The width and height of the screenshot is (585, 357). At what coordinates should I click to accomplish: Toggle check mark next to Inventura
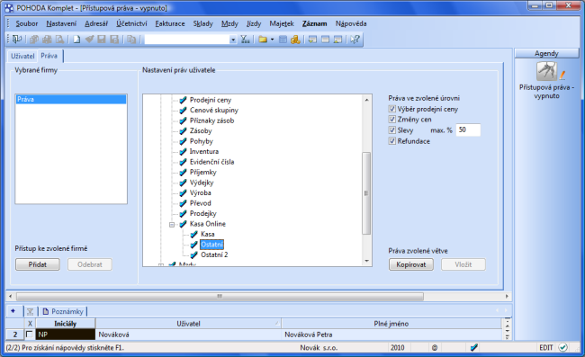[183, 152]
